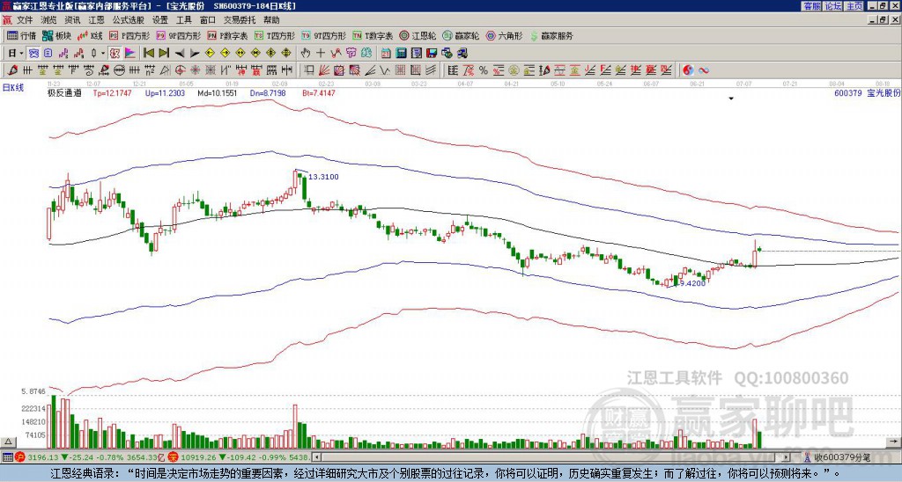Open the 文件 menu

[25, 20]
